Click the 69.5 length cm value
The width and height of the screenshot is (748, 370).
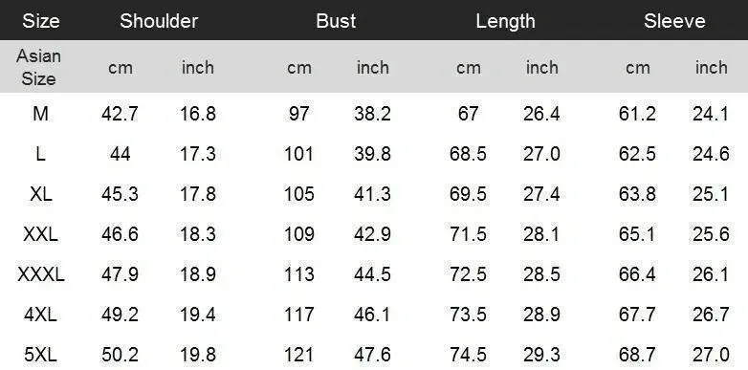click(x=468, y=194)
